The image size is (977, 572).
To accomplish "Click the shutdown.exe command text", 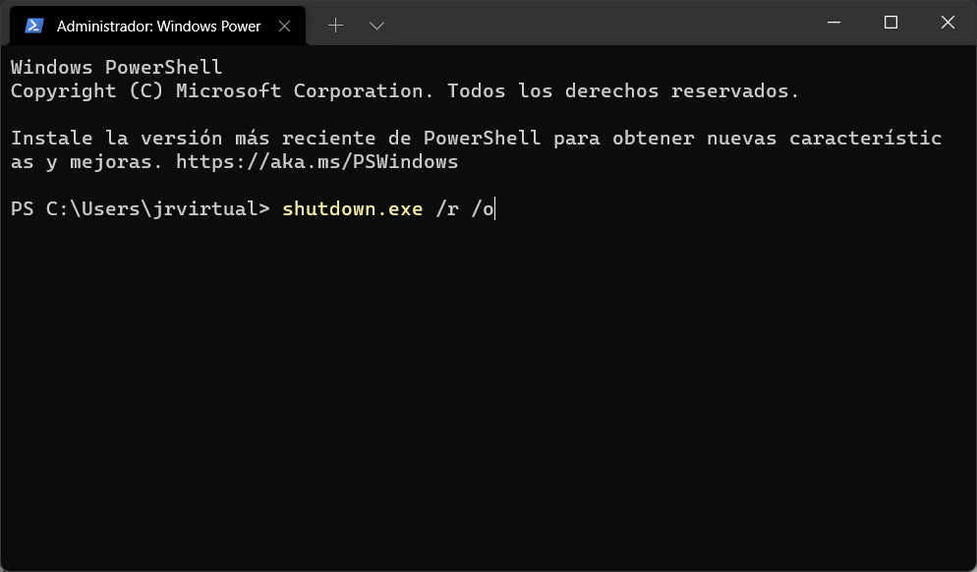I will click(x=352, y=208).
